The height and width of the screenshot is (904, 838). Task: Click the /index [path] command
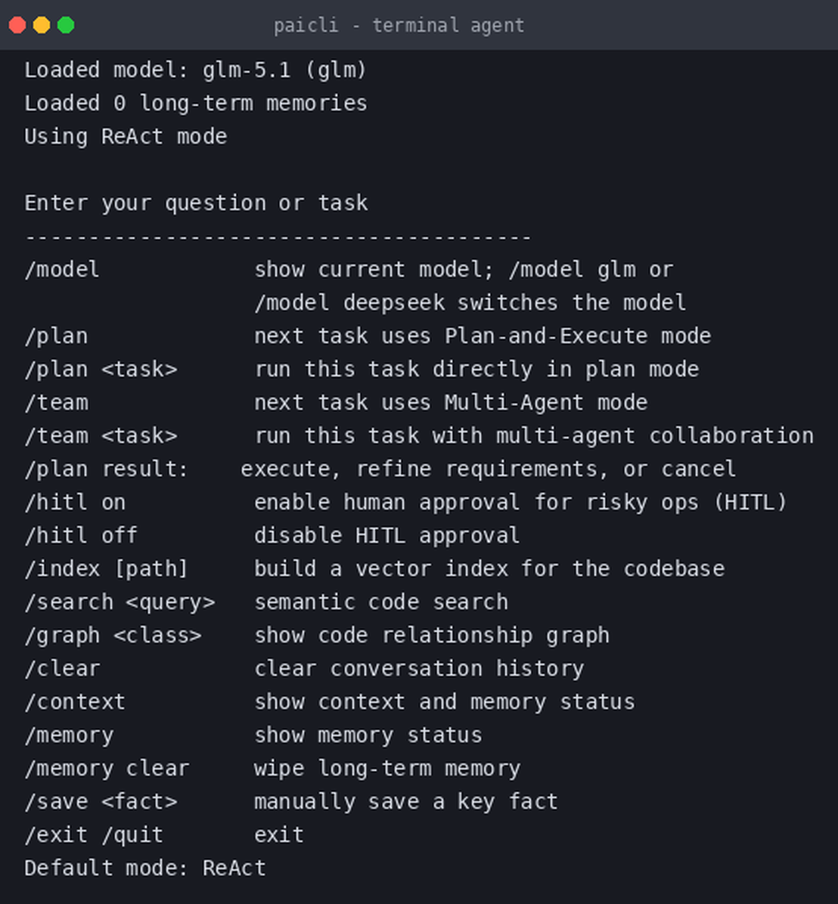tap(107, 568)
